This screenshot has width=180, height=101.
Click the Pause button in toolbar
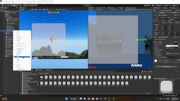coord(88,5)
